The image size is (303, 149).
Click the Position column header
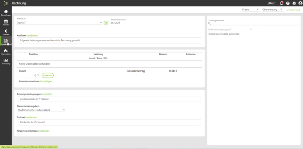(x=33, y=54)
